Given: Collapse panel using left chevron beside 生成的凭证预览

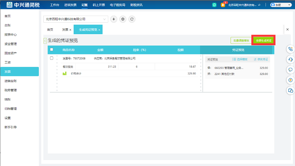Looking at the screenshot, I should 45,40.
